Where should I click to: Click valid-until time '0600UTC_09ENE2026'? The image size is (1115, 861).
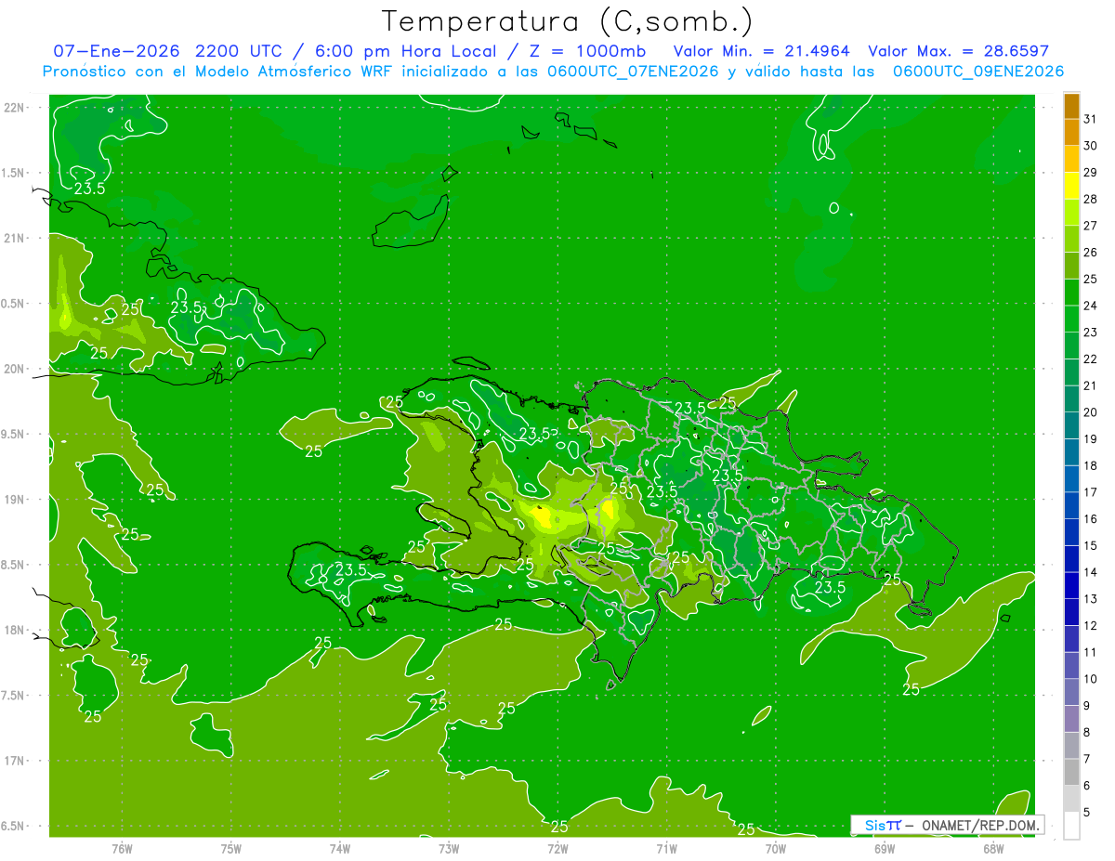(978, 72)
